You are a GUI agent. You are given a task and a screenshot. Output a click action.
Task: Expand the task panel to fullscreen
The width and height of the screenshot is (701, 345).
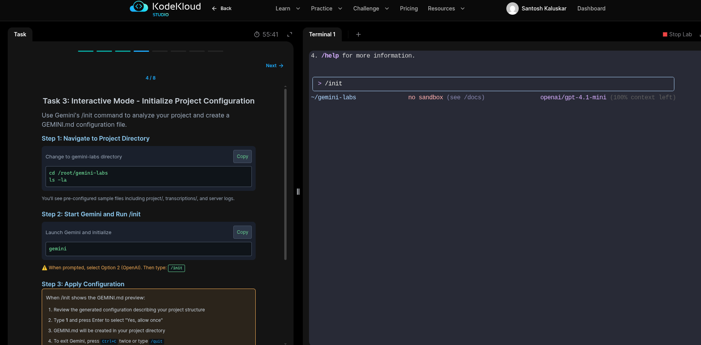[290, 34]
